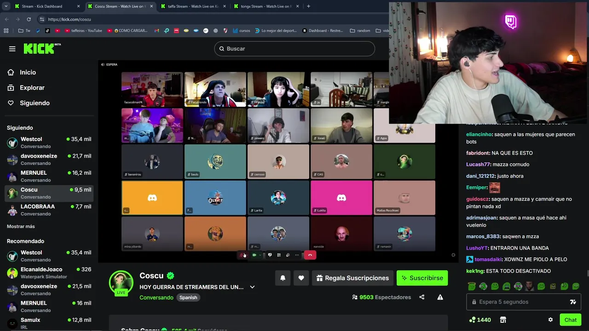
Task: Reload the page with browser refresh icon
Action: [29, 19]
